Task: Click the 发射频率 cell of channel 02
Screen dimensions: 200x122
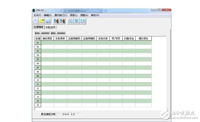Action: pos(60,47)
